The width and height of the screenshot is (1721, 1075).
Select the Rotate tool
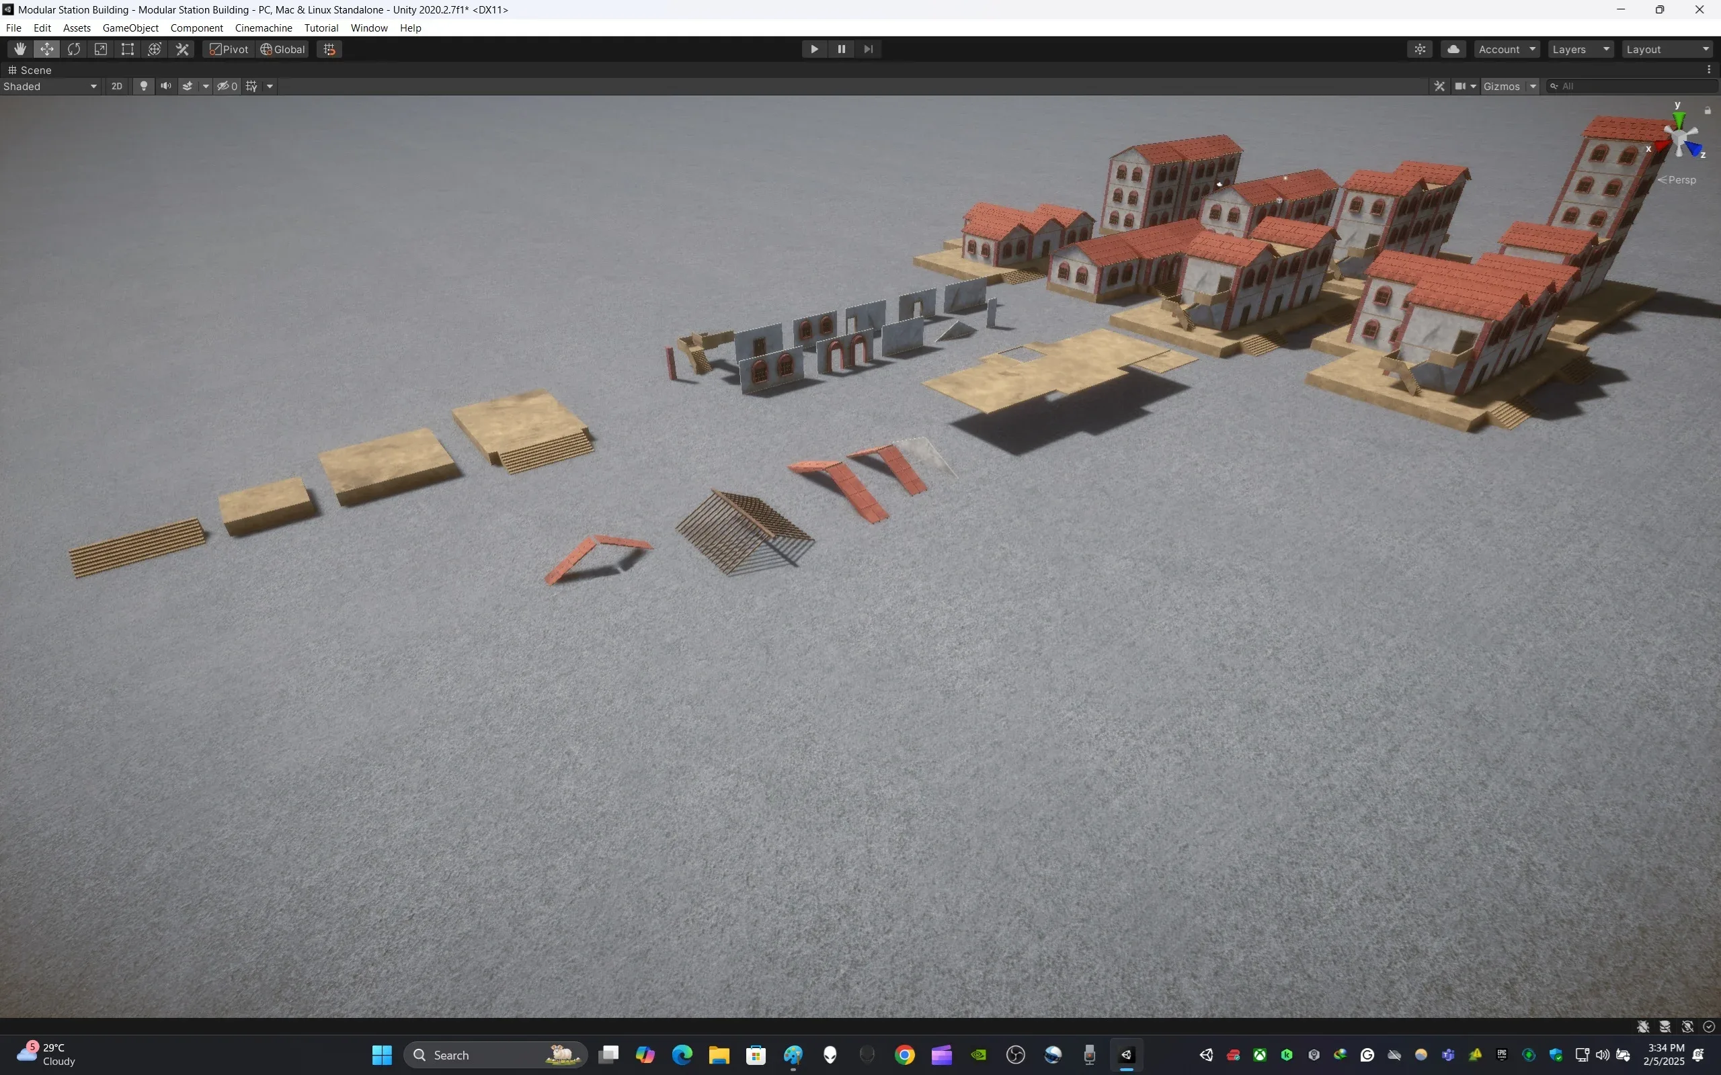click(x=74, y=48)
